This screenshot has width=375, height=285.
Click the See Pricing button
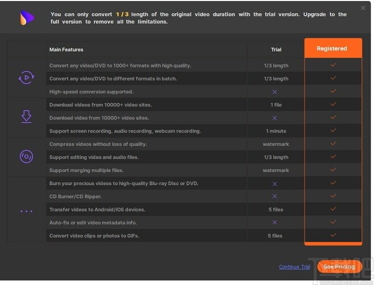pyautogui.click(x=339, y=266)
